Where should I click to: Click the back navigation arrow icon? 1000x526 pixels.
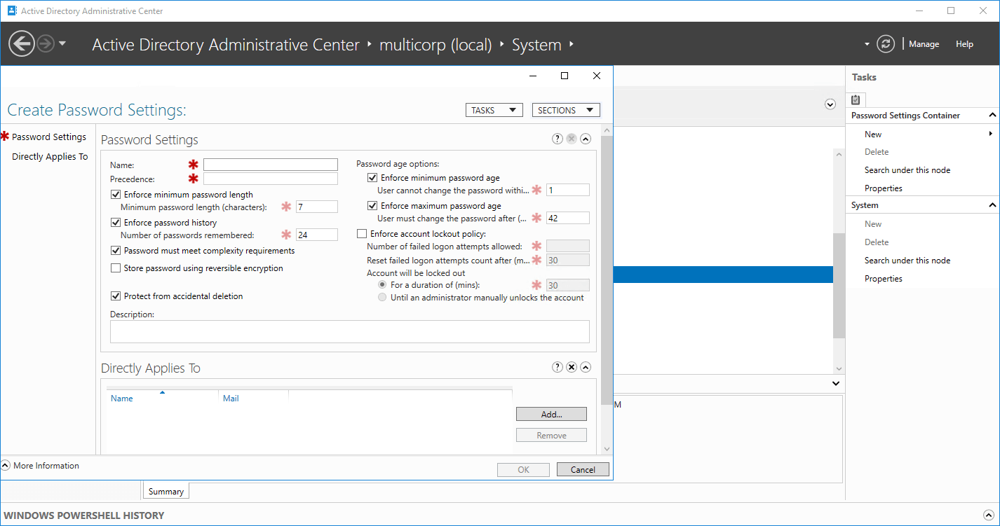(x=22, y=44)
